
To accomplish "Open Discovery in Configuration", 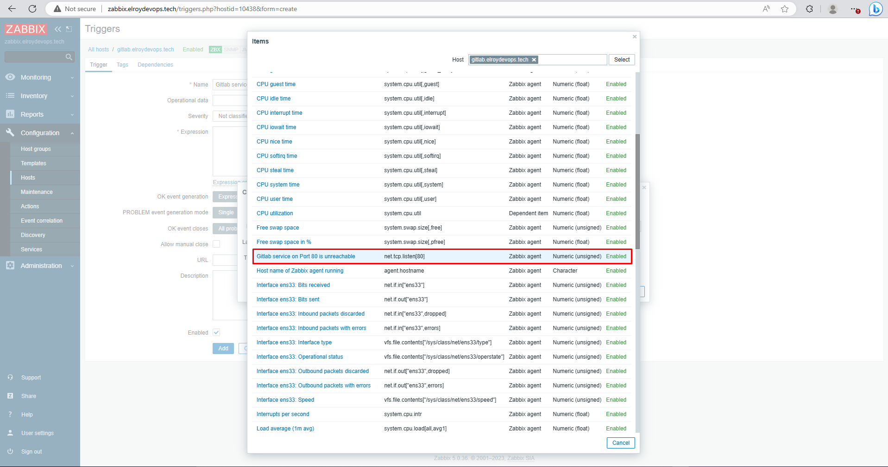I will (33, 235).
